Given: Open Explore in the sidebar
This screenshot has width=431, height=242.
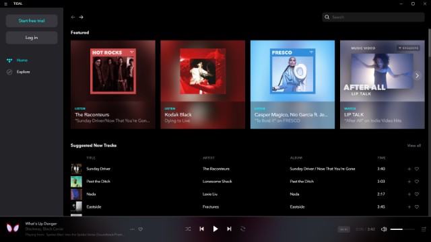Looking at the screenshot, I should 18,72.
